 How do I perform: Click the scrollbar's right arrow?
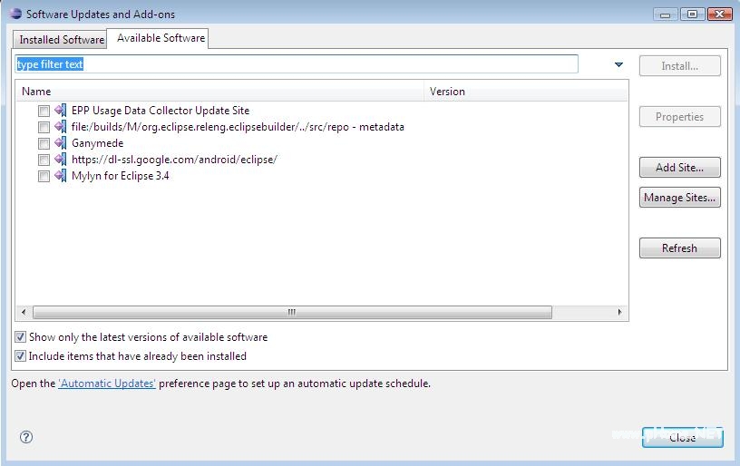[x=619, y=312]
